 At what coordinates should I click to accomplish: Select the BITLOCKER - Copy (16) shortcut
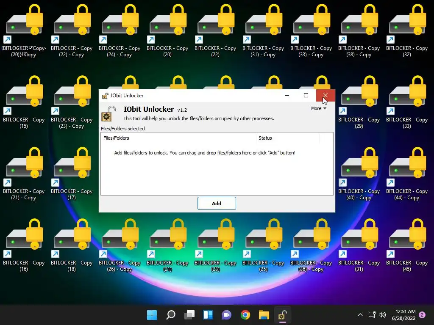[24, 245]
